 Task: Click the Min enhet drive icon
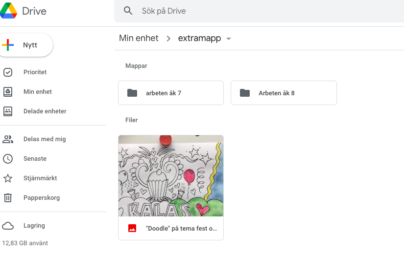point(8,92)
